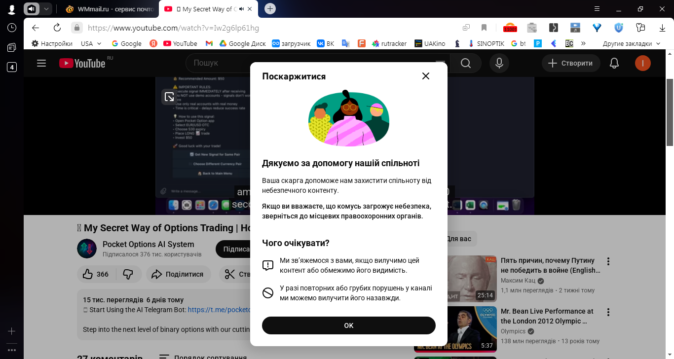The width and height of the screenshot is (674, 359).
Task: Expand the chevron beside the sound button
Action: (x=46, y=9)
